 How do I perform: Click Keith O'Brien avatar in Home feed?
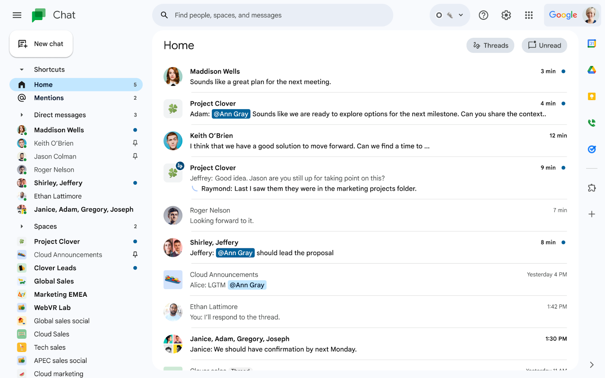tap(173, 141)
